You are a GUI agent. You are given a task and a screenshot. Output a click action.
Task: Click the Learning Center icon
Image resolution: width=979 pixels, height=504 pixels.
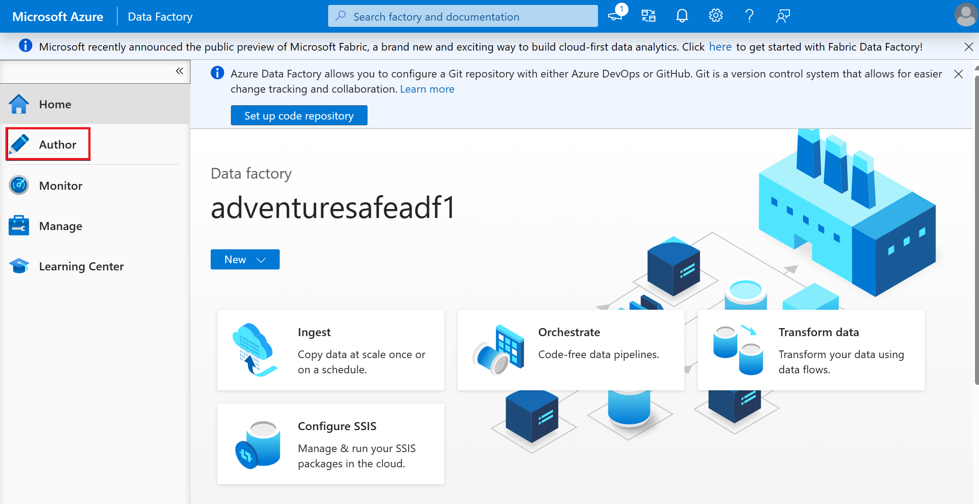[x=19, y=266]
